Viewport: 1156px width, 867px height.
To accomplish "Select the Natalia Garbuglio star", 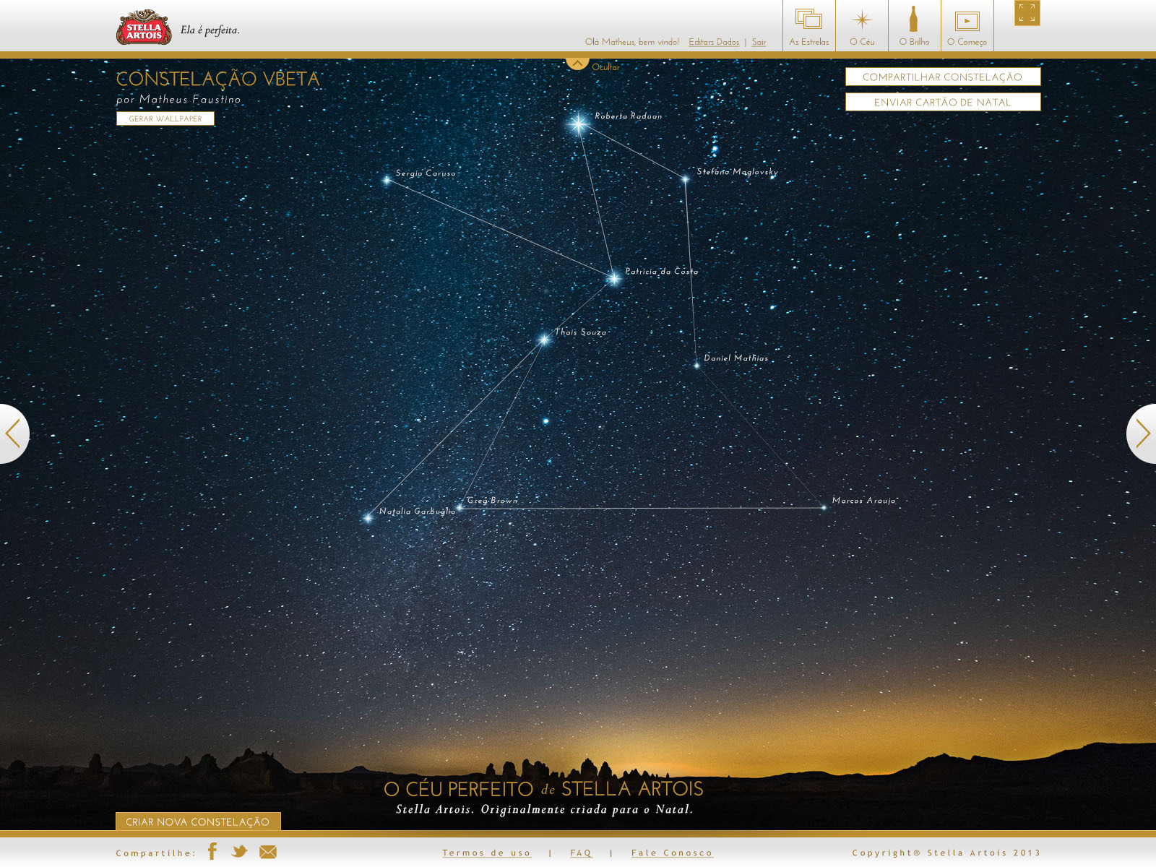I will (368, 517).
